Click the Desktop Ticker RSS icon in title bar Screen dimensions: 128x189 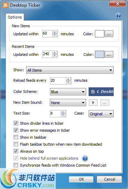pyautogui.click(x=6, y=5)
